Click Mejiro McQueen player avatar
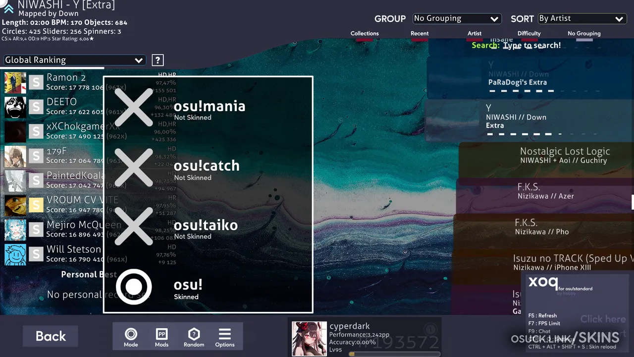This screenshot has width=634, height=357. [x=15, y=230]
